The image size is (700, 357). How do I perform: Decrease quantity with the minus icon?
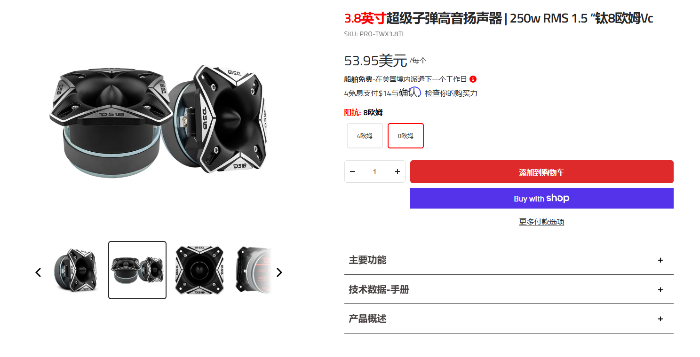(x=352, y=171)
